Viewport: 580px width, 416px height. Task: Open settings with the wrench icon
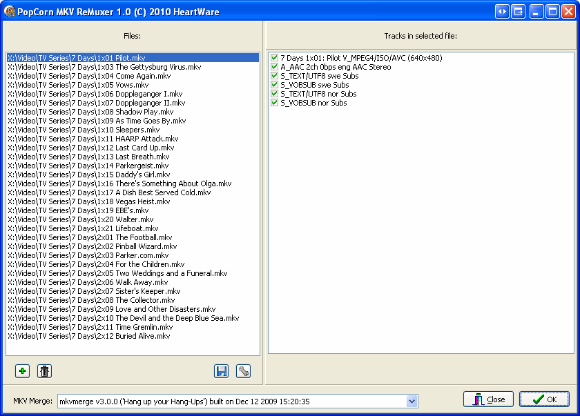[243, 371]
